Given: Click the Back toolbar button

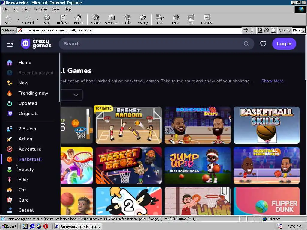Looking at the screenshot, I should 8,19.
